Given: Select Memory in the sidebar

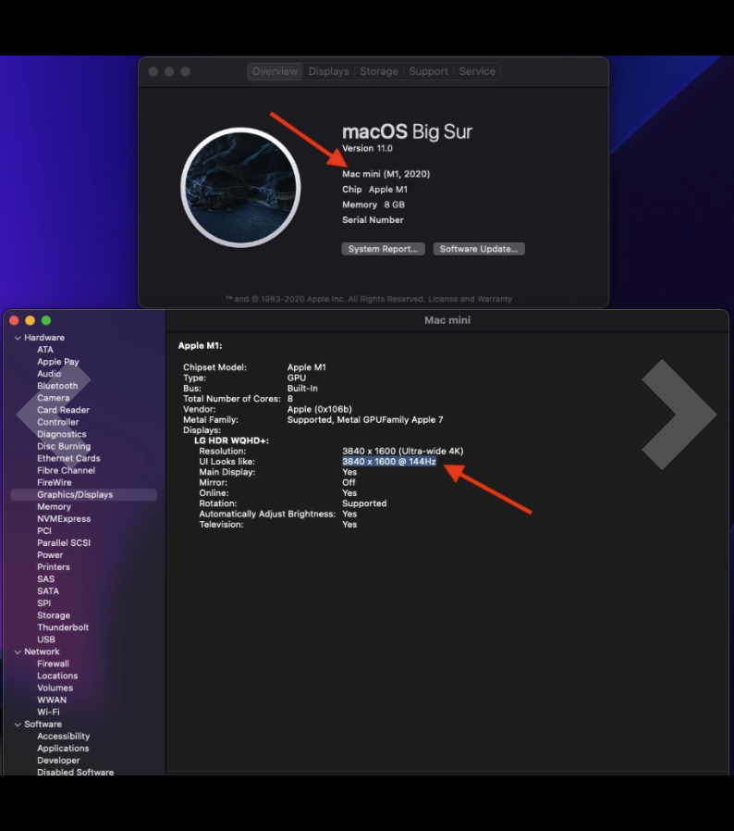Looking at the screenshot, I should click(x=54, y=507).
